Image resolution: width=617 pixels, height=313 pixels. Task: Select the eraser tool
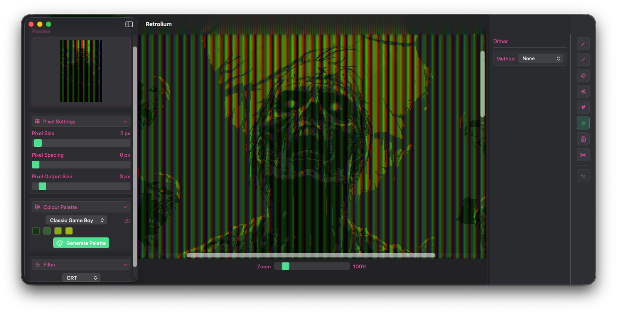[x=583, y=75]
